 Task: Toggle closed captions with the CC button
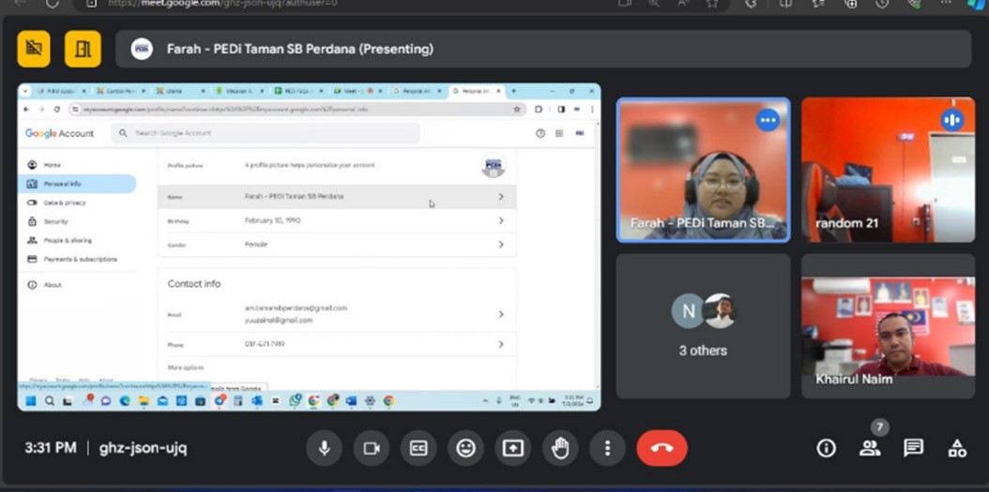click(418, 449)
